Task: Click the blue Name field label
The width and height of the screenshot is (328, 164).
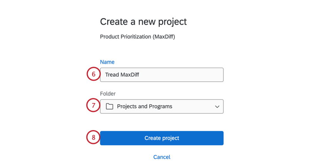Action: click(x=107, y=62)
